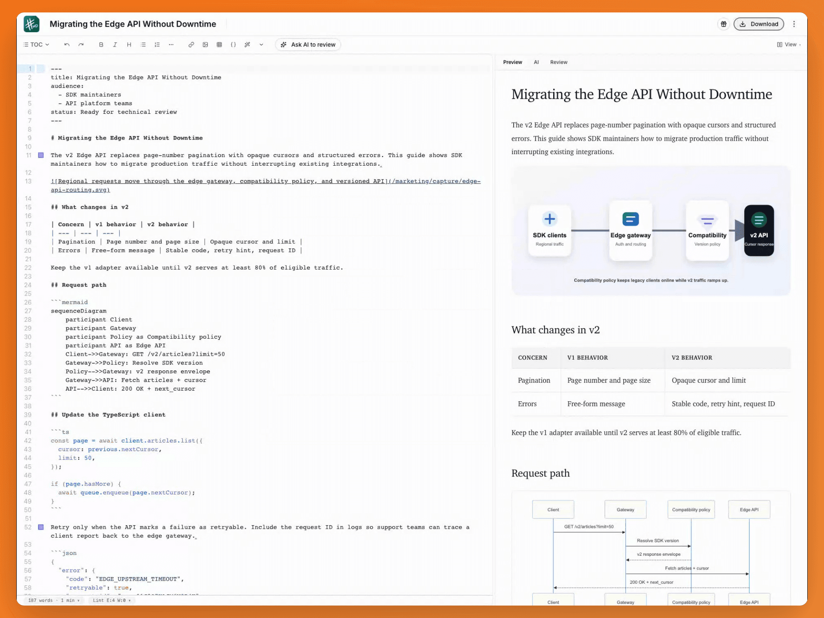Click 'limit: 50,' code line
Viewport: 824px width, 618px height.
76,458
